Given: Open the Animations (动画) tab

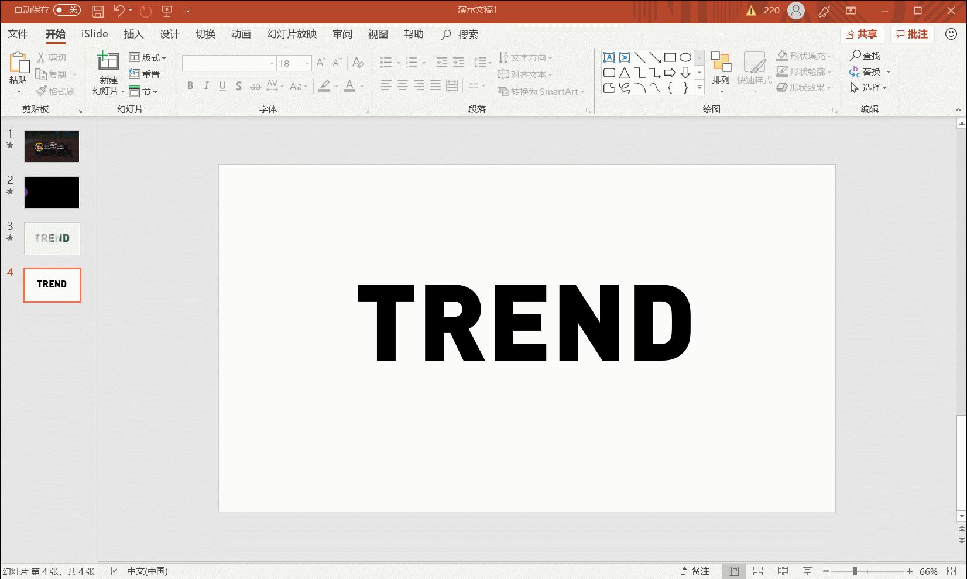Looking at the screenshot, I should point(241,35).
